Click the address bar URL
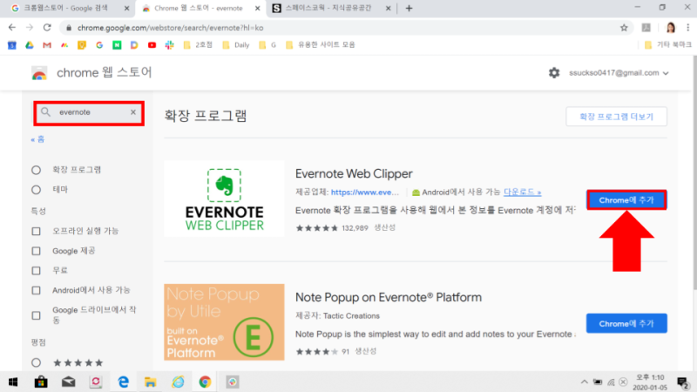Screen dimensions: 697x392 tap(170, 28)
